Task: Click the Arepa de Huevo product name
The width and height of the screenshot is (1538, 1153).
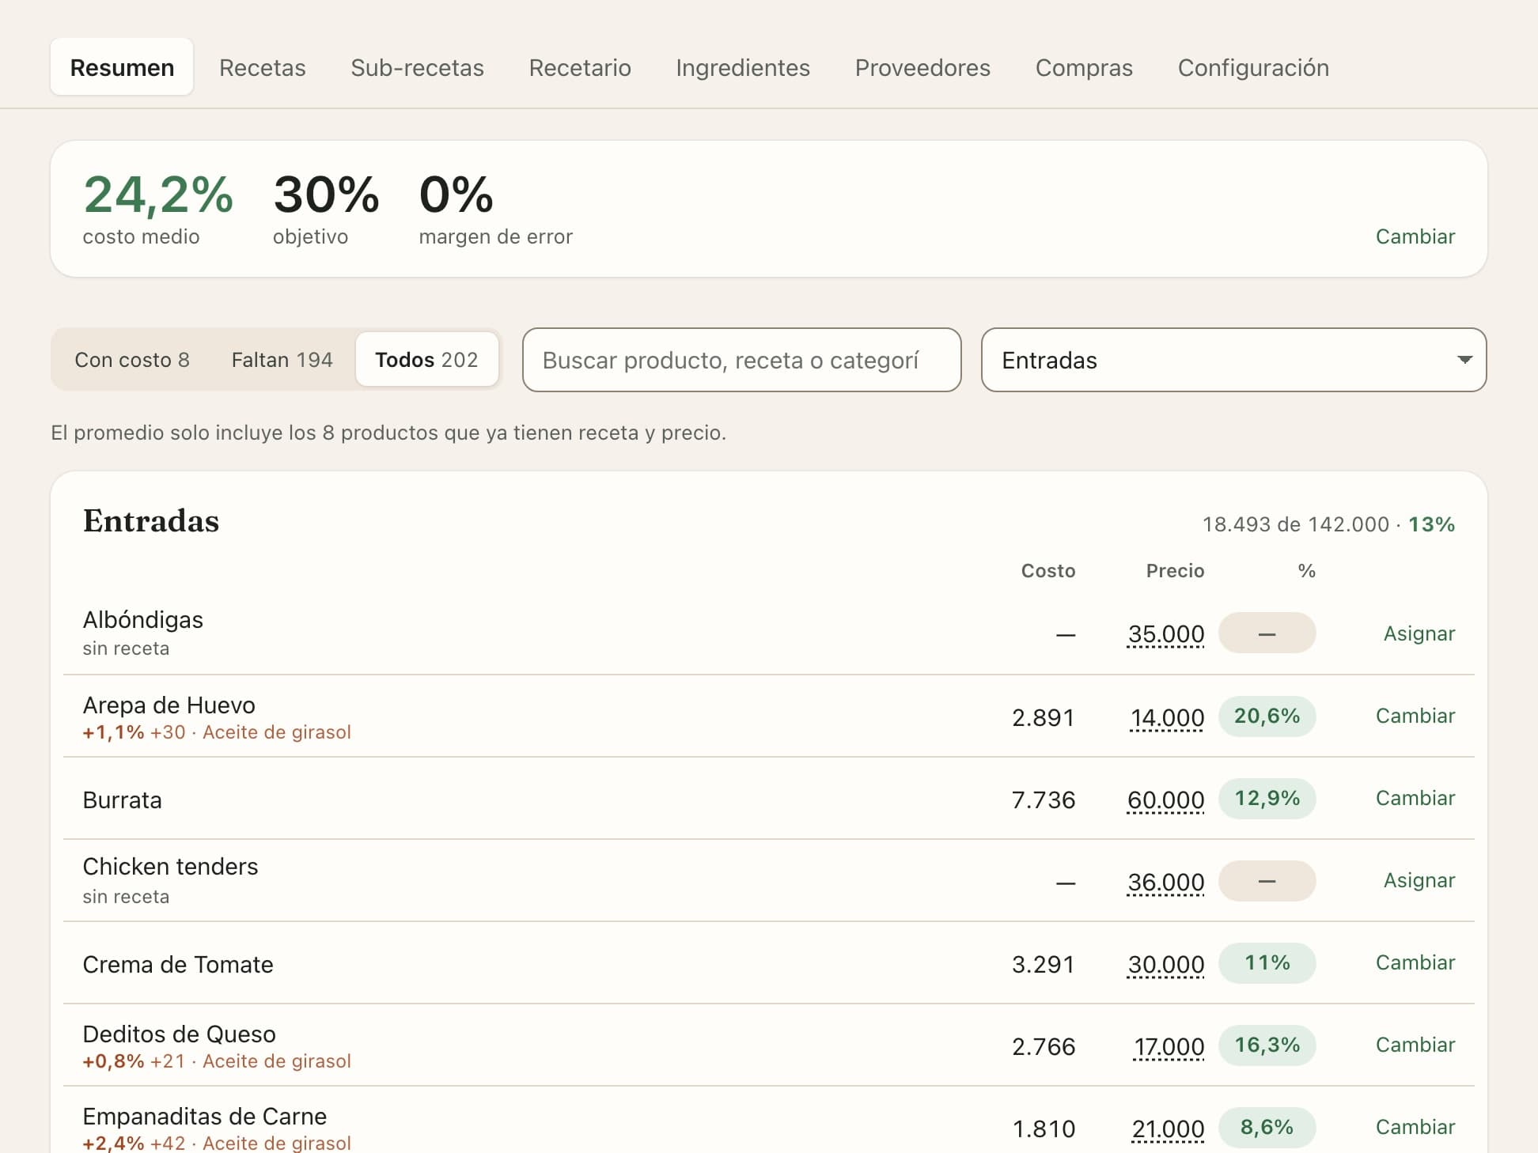Action: click(x=169, y=705)
